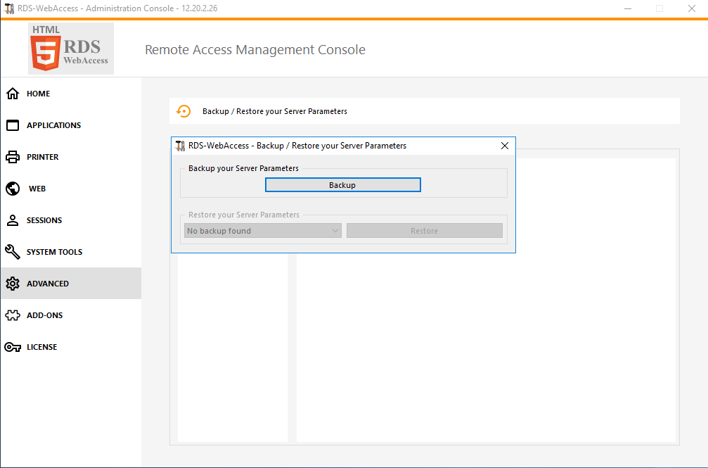This screenshot has width=708, height=468.
Task: Click the System Tools wrench icon
Action: pos(13,252)
